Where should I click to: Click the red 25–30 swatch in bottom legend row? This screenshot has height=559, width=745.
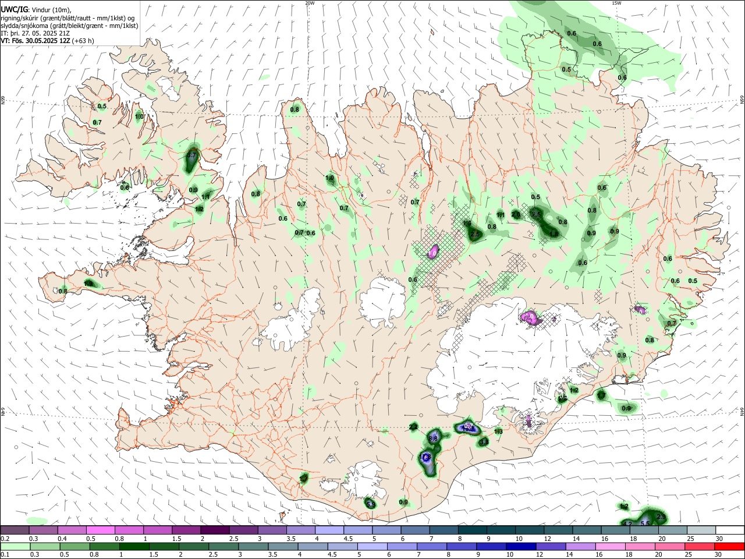pos(700,547)
